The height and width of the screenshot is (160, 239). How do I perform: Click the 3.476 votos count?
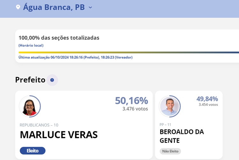[135, 109]
